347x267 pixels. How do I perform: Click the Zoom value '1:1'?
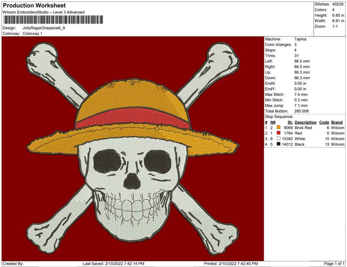click(335, 26)
